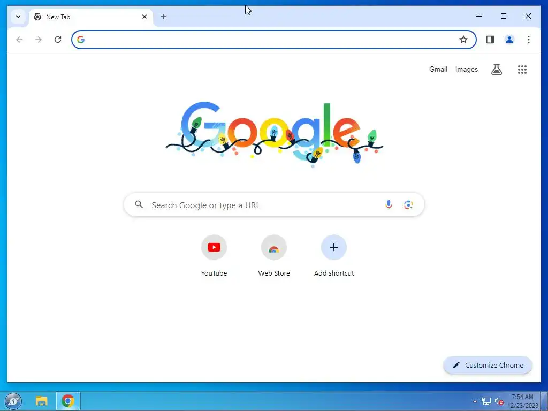
Task: Reload the current page
Action: click(x=58, y=40)
